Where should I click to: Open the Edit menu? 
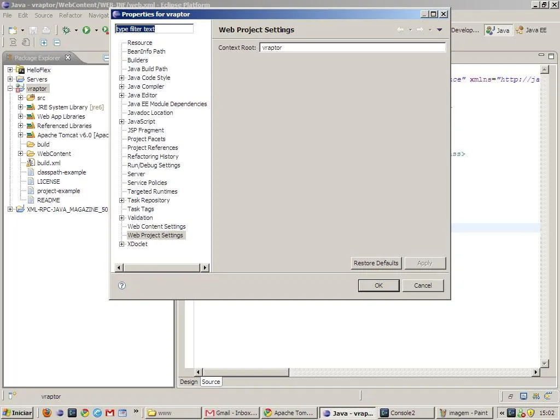tap(23, 15)
